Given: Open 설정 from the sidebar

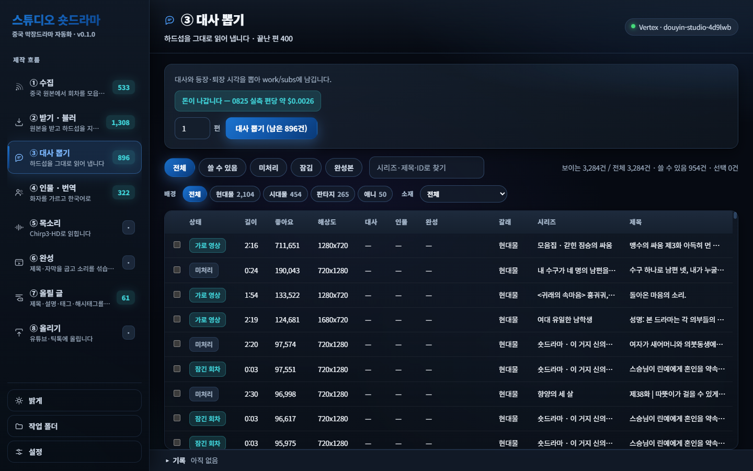Looking at the screenshot, I should (74, 452).
